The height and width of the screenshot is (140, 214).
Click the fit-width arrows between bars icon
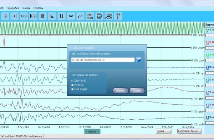coord(33,16)
